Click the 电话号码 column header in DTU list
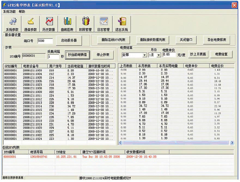240x182 pixels. (x=42, y=152)
